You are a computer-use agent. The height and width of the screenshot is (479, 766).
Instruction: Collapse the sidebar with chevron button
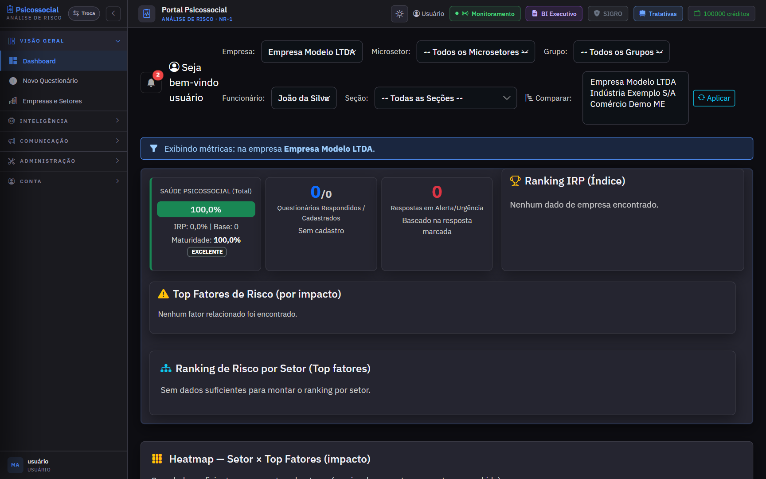[x=113, y=13]
